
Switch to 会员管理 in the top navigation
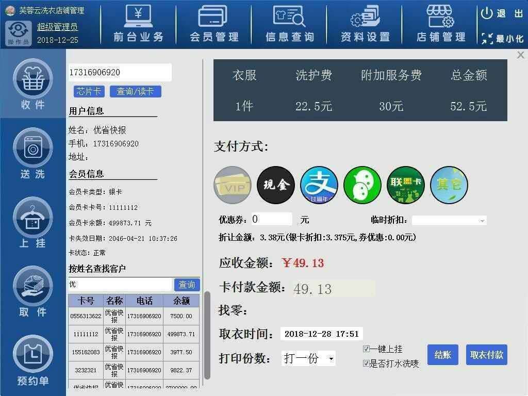(x=215, y=23)
